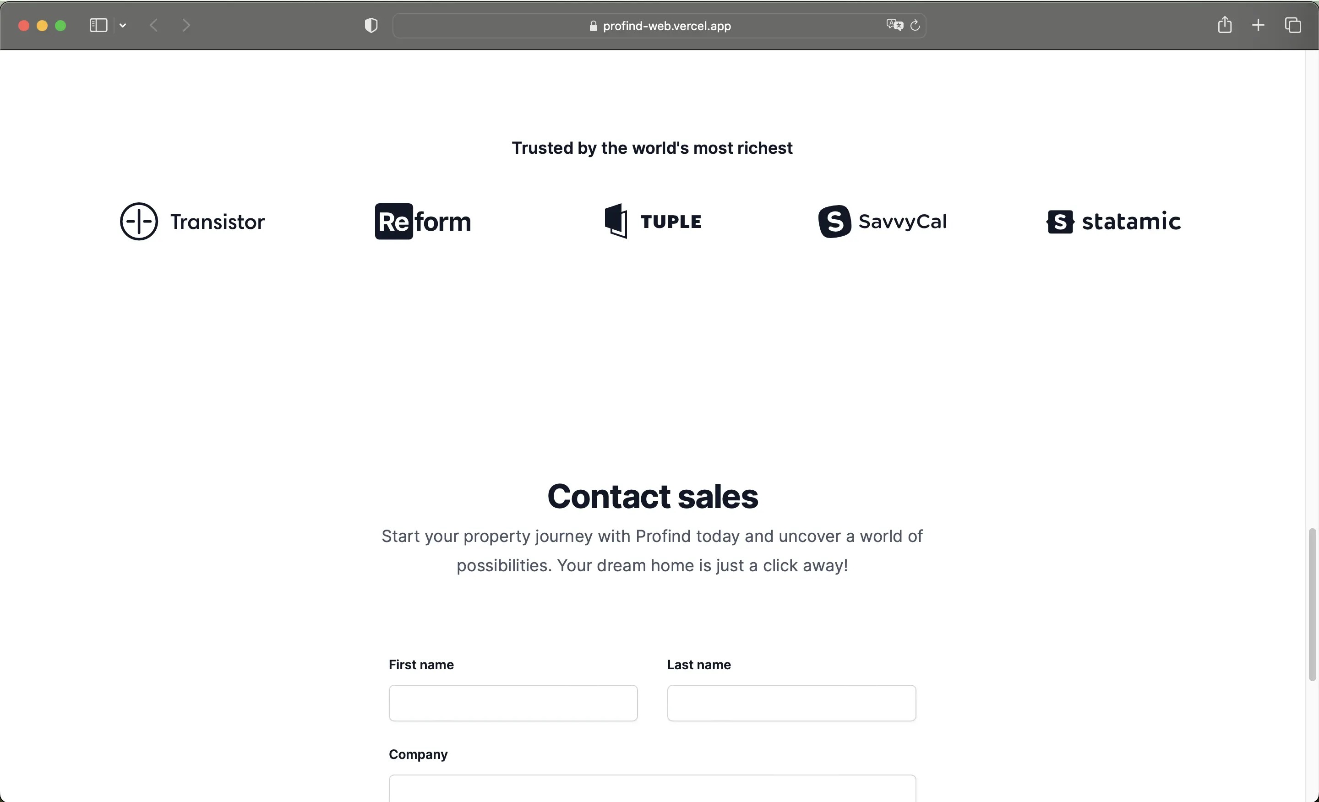Viewport: 1319px width, 802px height.
Task: Click the Tuple company logo
Action: pyautogui.click(x=653, y=221)
